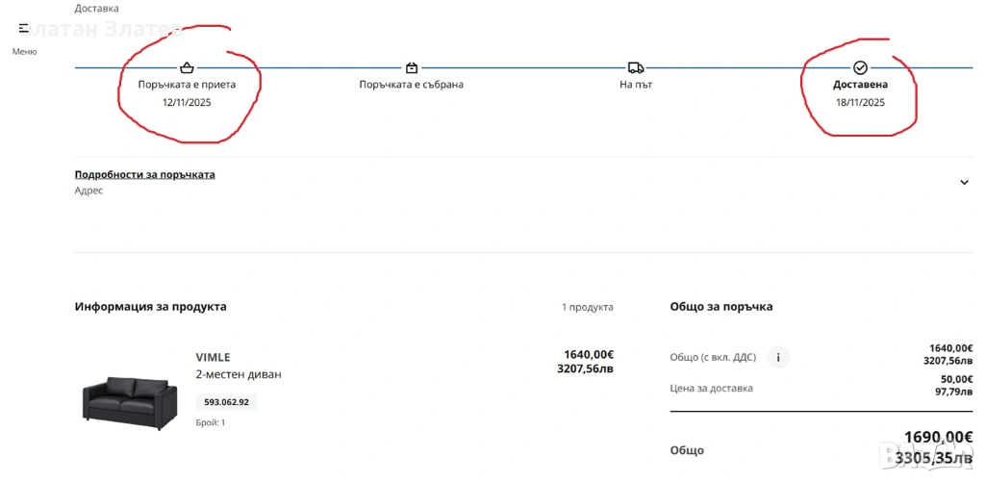Open info icon beside Общо (с вкл. ДДС)
Image resolution: width=985 pixels, height=482 pixels.
pyautogui.click(x=777, y=358)
